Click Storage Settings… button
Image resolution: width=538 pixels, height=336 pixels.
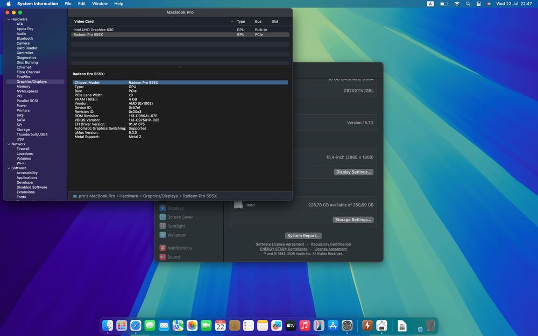point(353,220)
